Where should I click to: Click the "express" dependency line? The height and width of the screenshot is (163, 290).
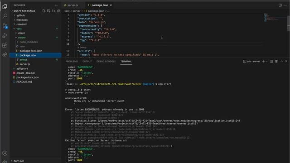pyautogui.click(x=96, y=37)
